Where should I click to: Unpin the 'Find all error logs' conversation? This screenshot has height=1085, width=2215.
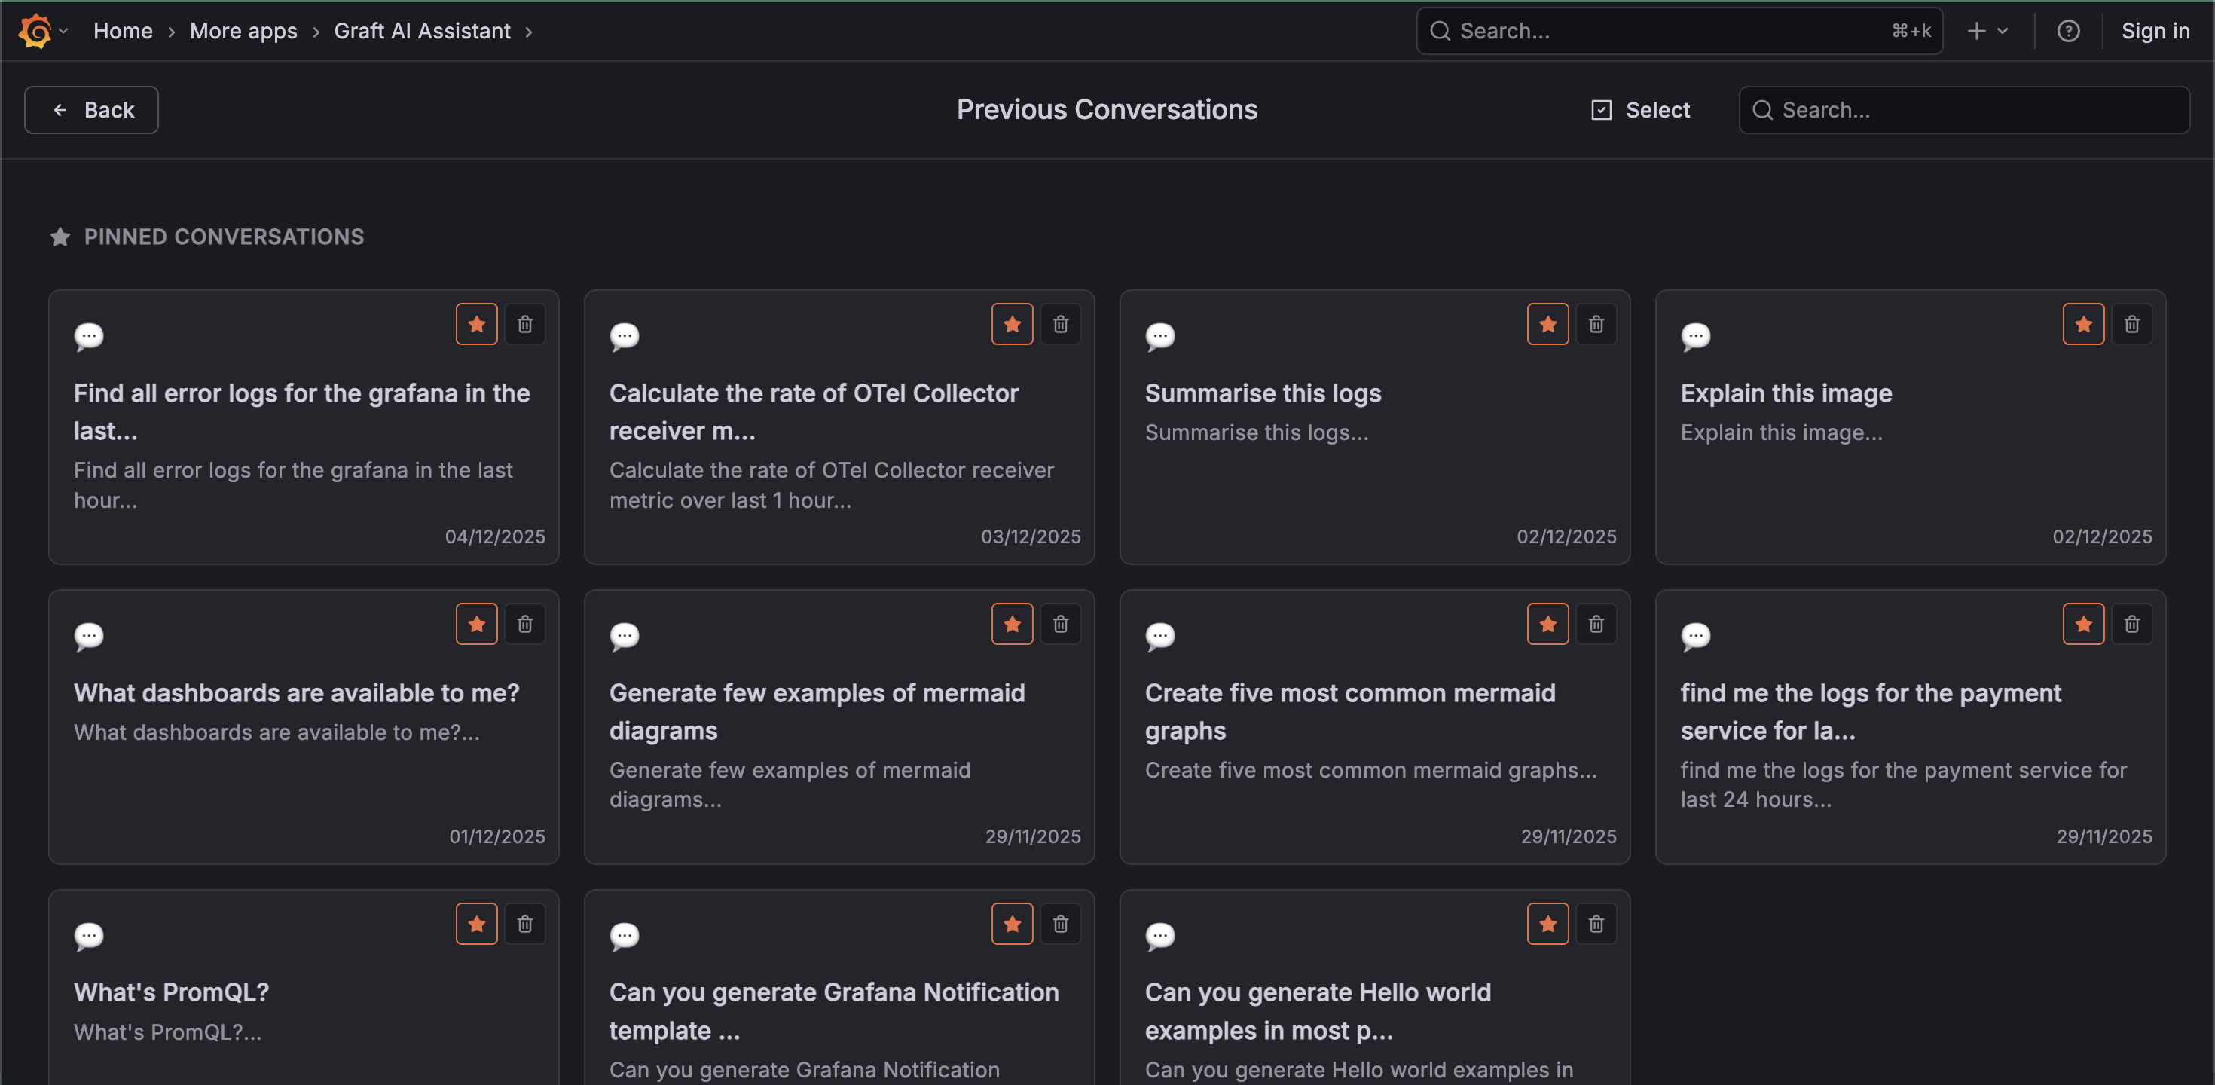[476, 324]
